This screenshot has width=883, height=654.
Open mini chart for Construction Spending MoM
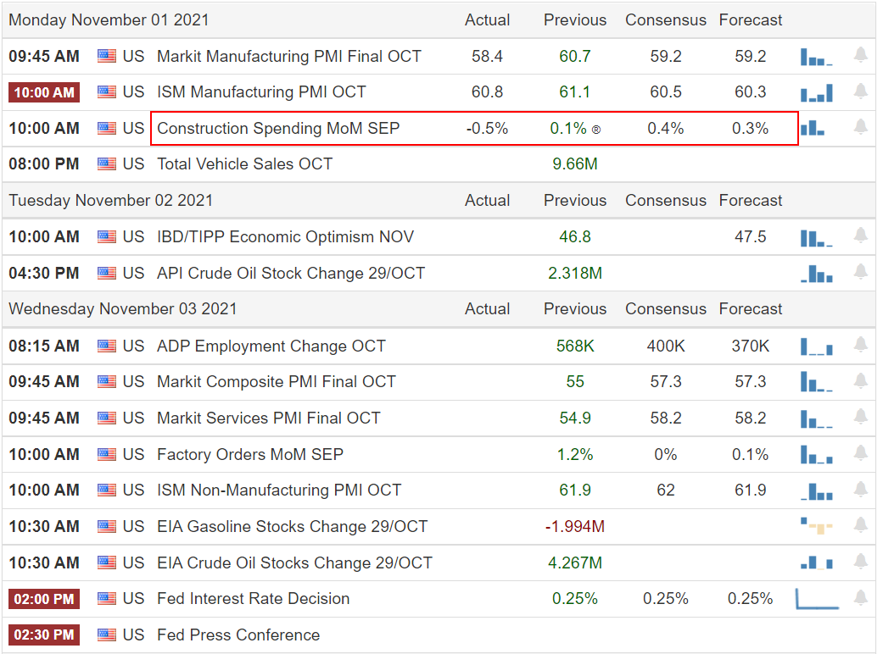(x=813, y=128)
